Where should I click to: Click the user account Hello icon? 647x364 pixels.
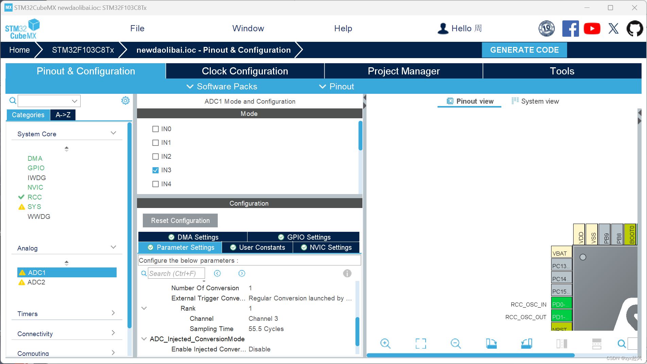443,29
